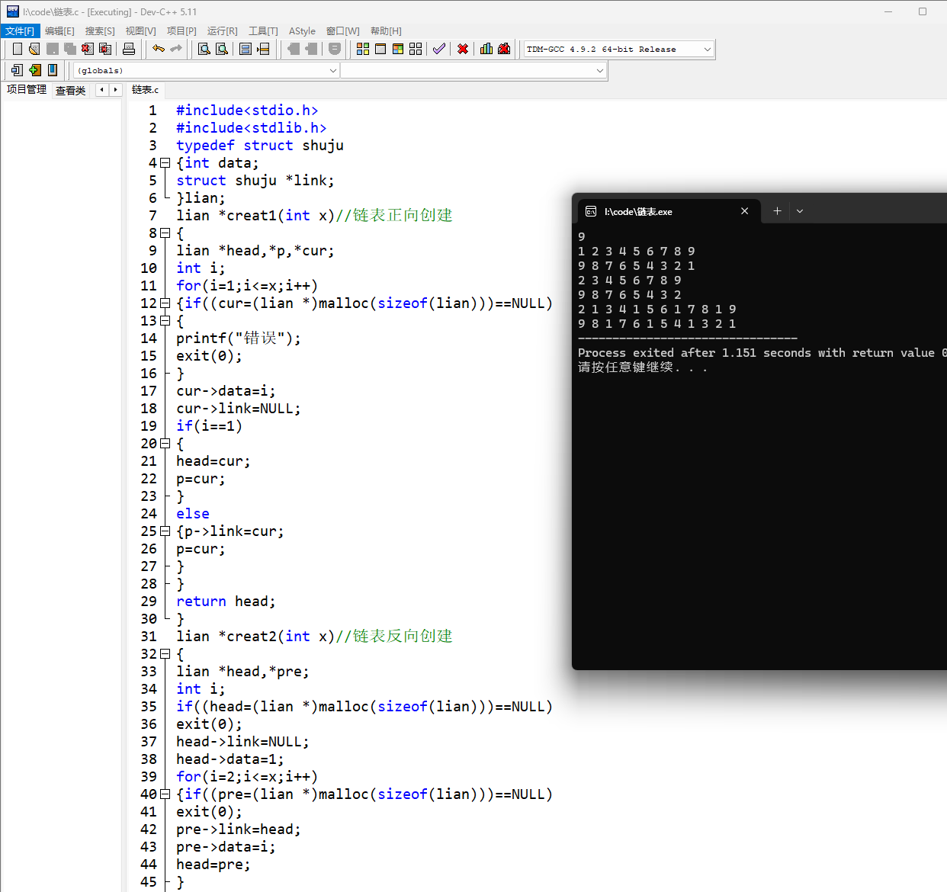
Task: Click the Rebuild All icon
Action: point(416,49)
